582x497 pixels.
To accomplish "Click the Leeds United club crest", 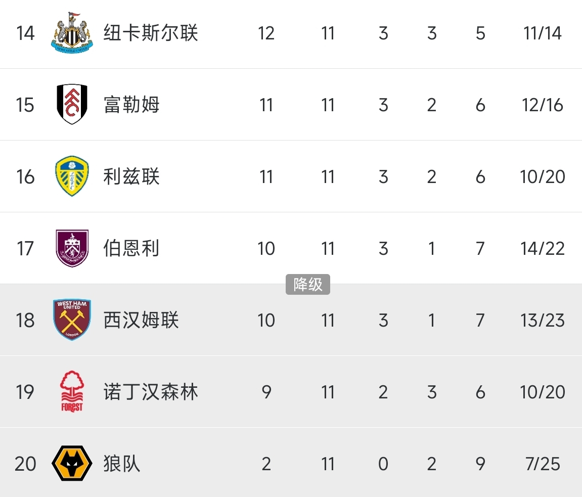I will [x=72, y=176].
